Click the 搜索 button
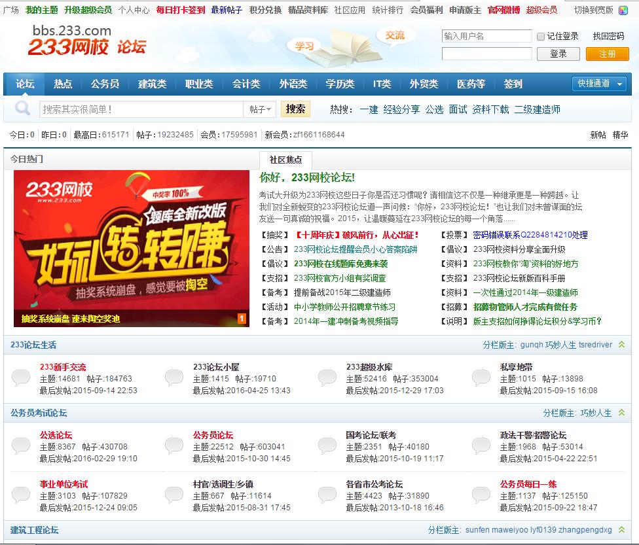The height and width of the screenshot is (545, 639). pyautogui.click(x=295, y=109)
